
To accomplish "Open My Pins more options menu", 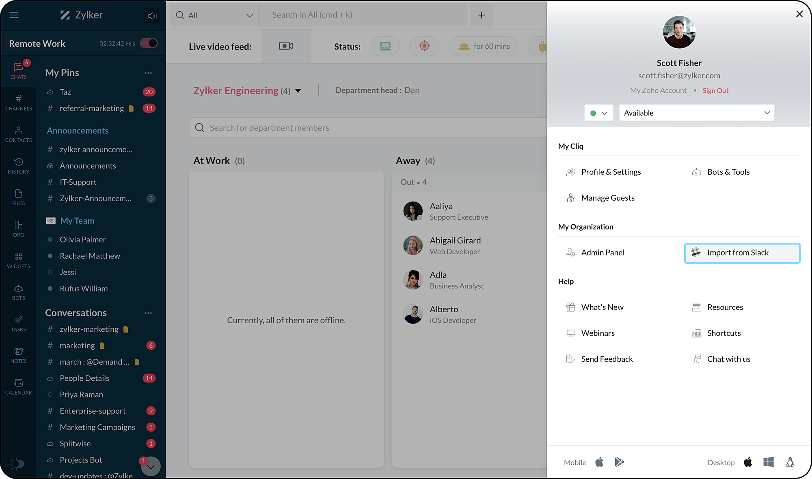I will (x=148, y=73).
